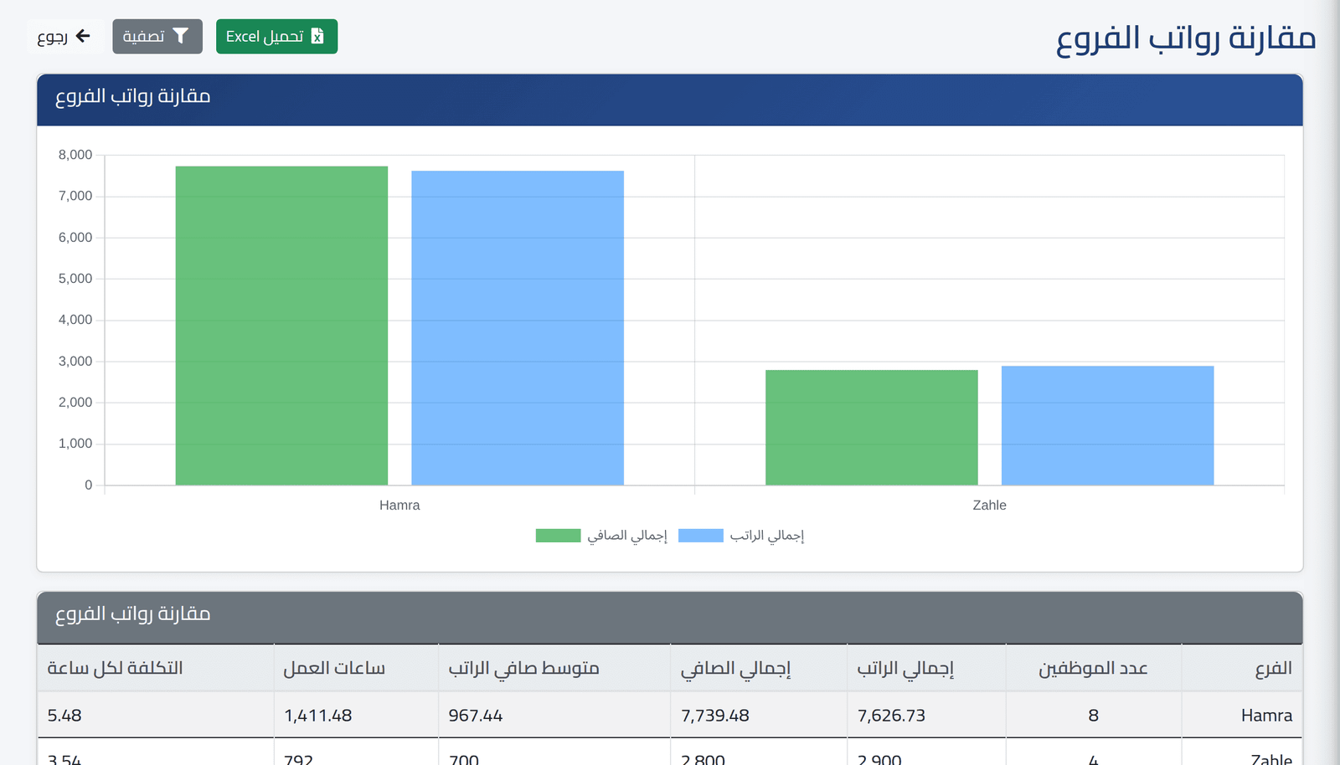Click Hamra blue total salary bar
The width and height of the screenshot is (1340, 765).
point(518,328)
